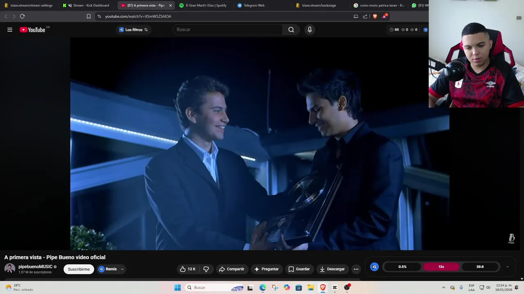The width and height of the screenshot is (524, 294).
Task: Click the Remix button
Action: [108, 269]
